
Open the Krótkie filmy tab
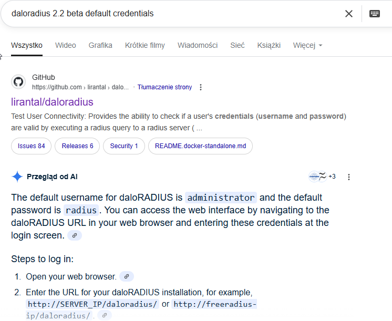(145, 46)
